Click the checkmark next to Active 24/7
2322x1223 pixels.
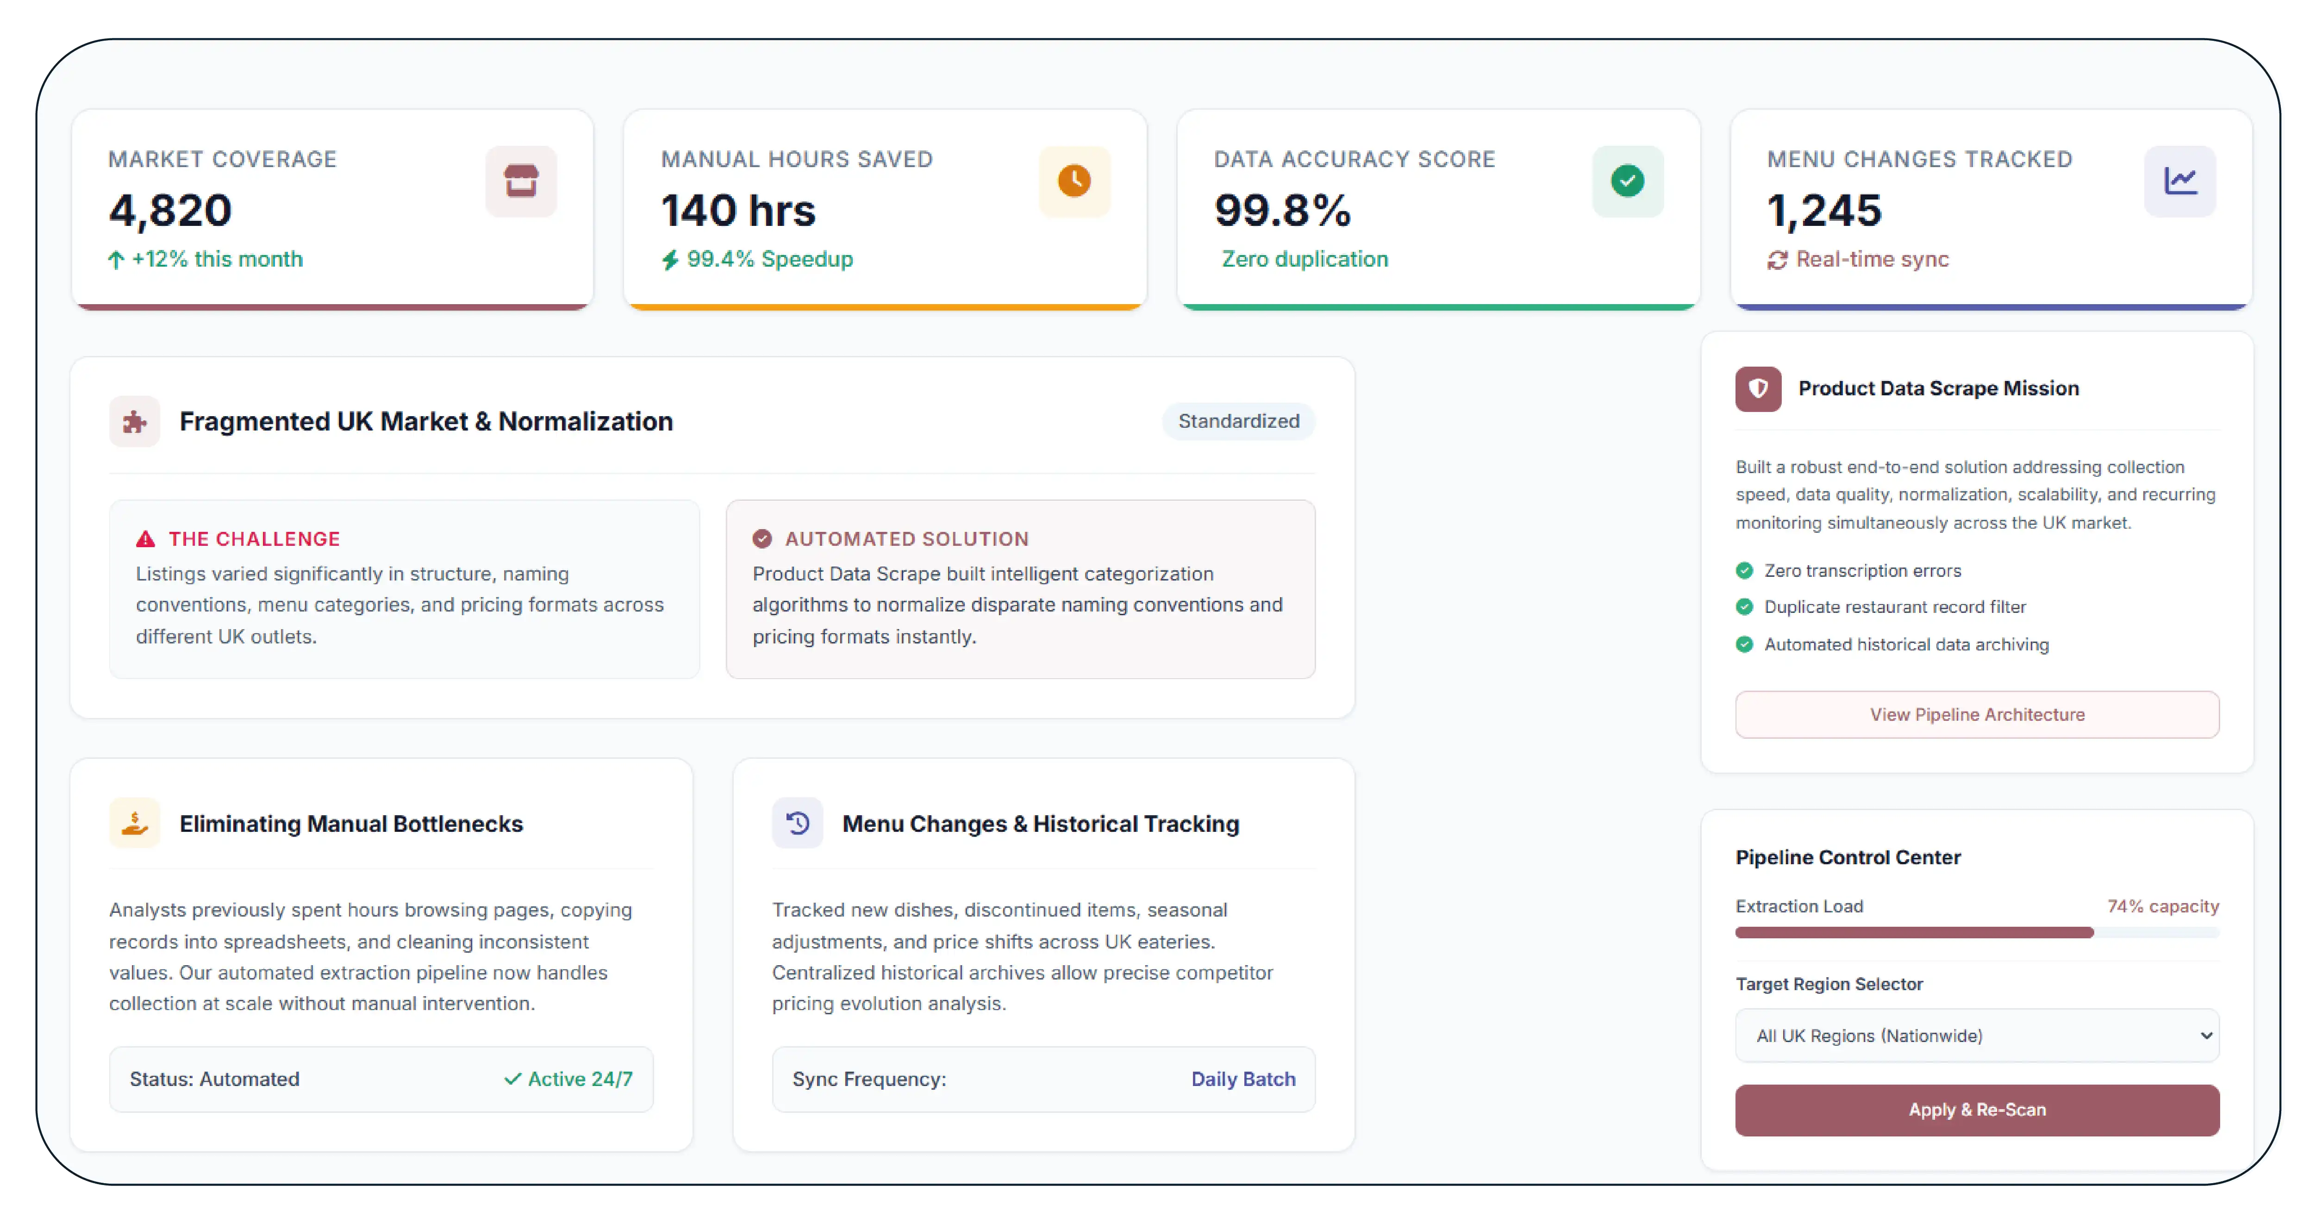click(x=512, y=1079)
